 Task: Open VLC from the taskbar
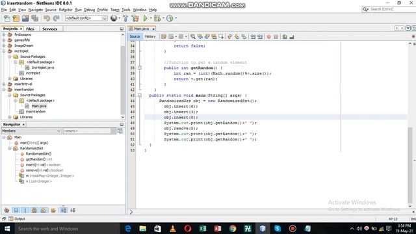pyautogui.click(x=173, y=228)
